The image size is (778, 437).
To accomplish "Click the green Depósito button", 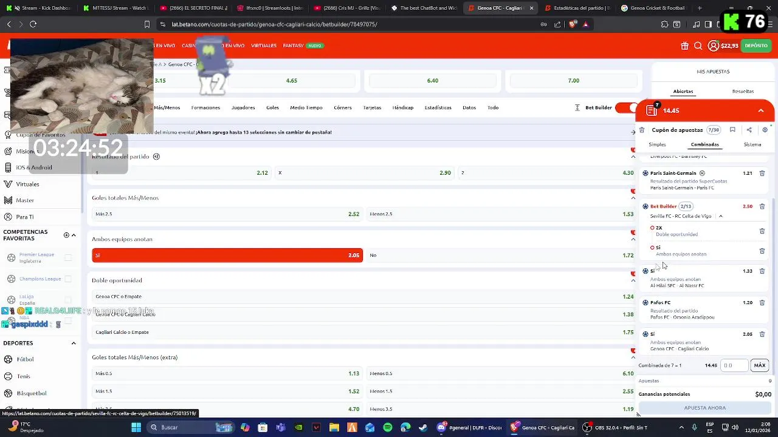I will click(756, 46).
